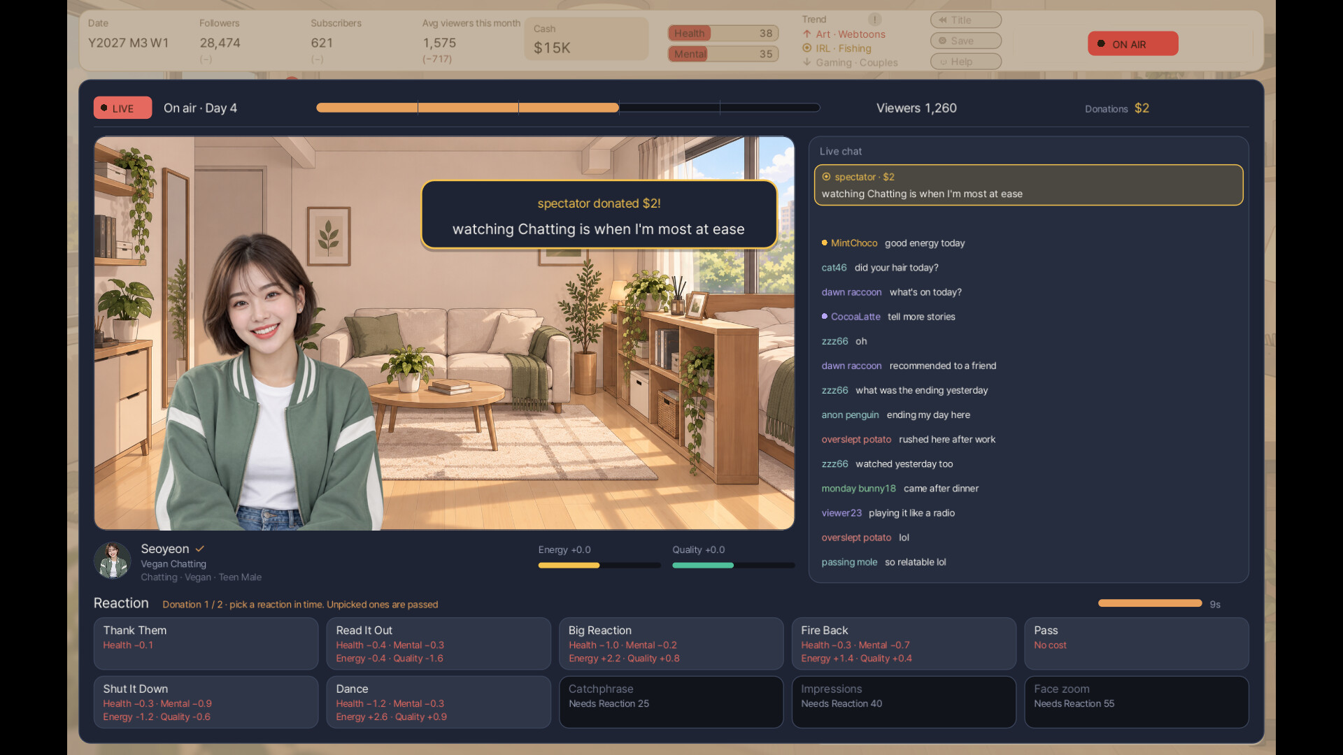Screen dimensions: 1343x755
Task: Click the CocoaLatte badge dot in chat
Action: [824, 316]
